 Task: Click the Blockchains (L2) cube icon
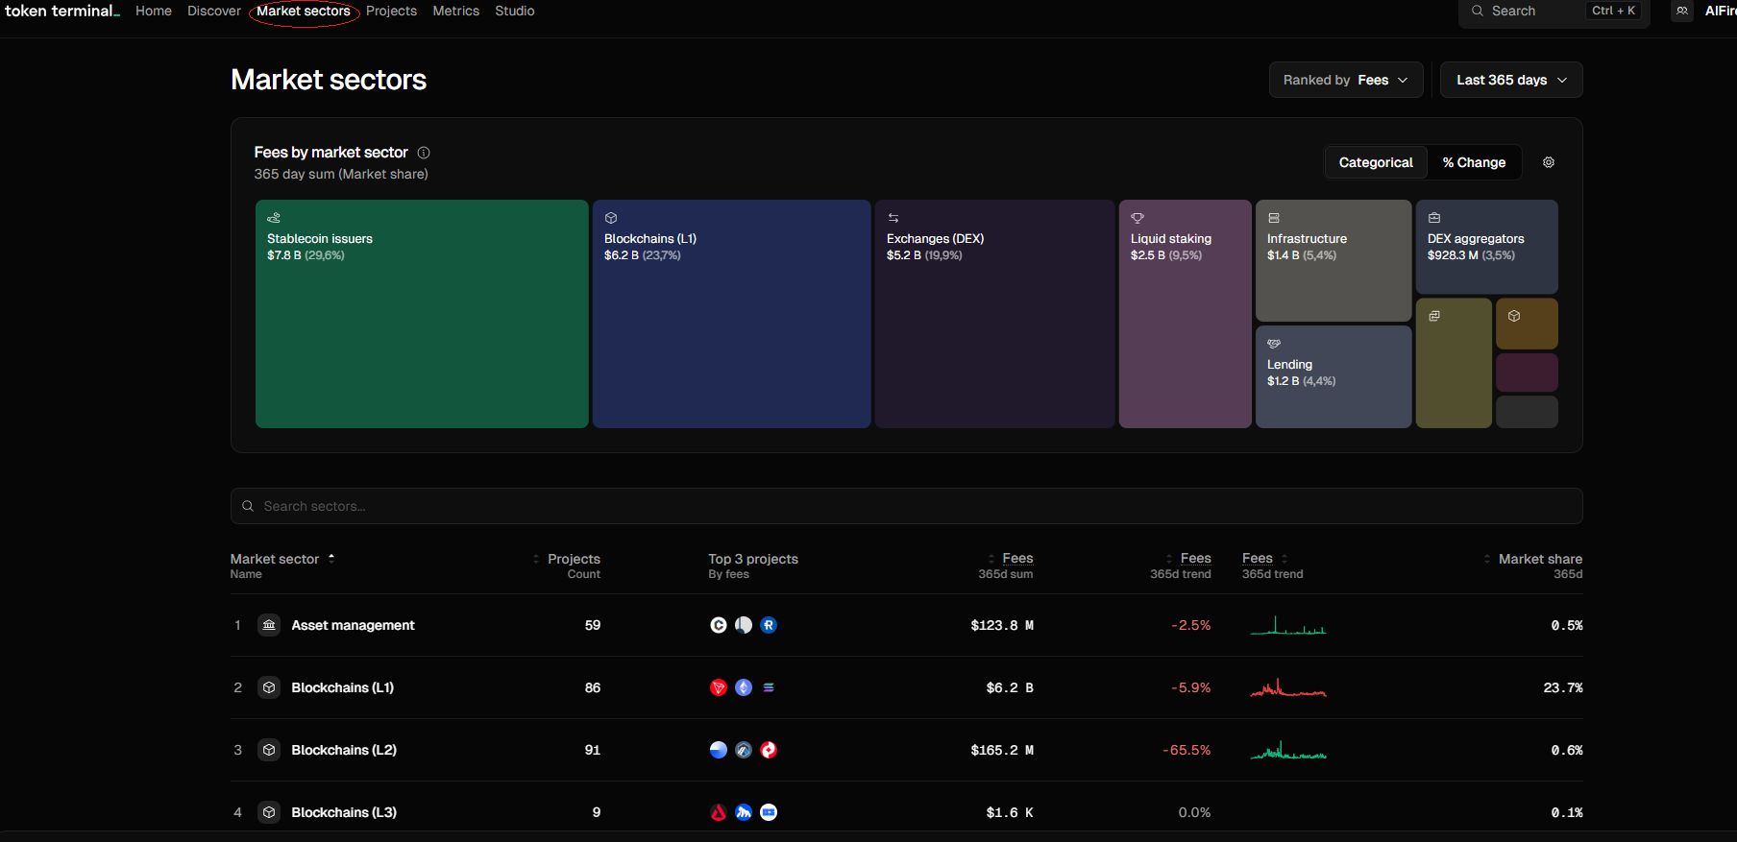click(269, 750)
